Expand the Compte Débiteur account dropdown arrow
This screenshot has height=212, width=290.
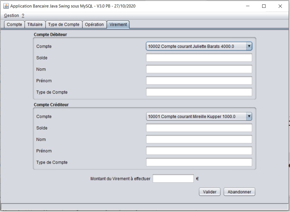[x=249, y=46]
